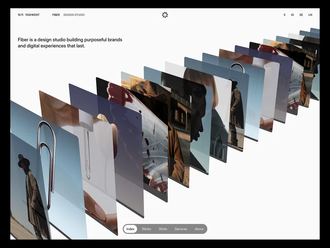Image resolution: width=330 pixels, height=248 pixels.
Task: Switch to the Shots tab
Action: [163, 229]
